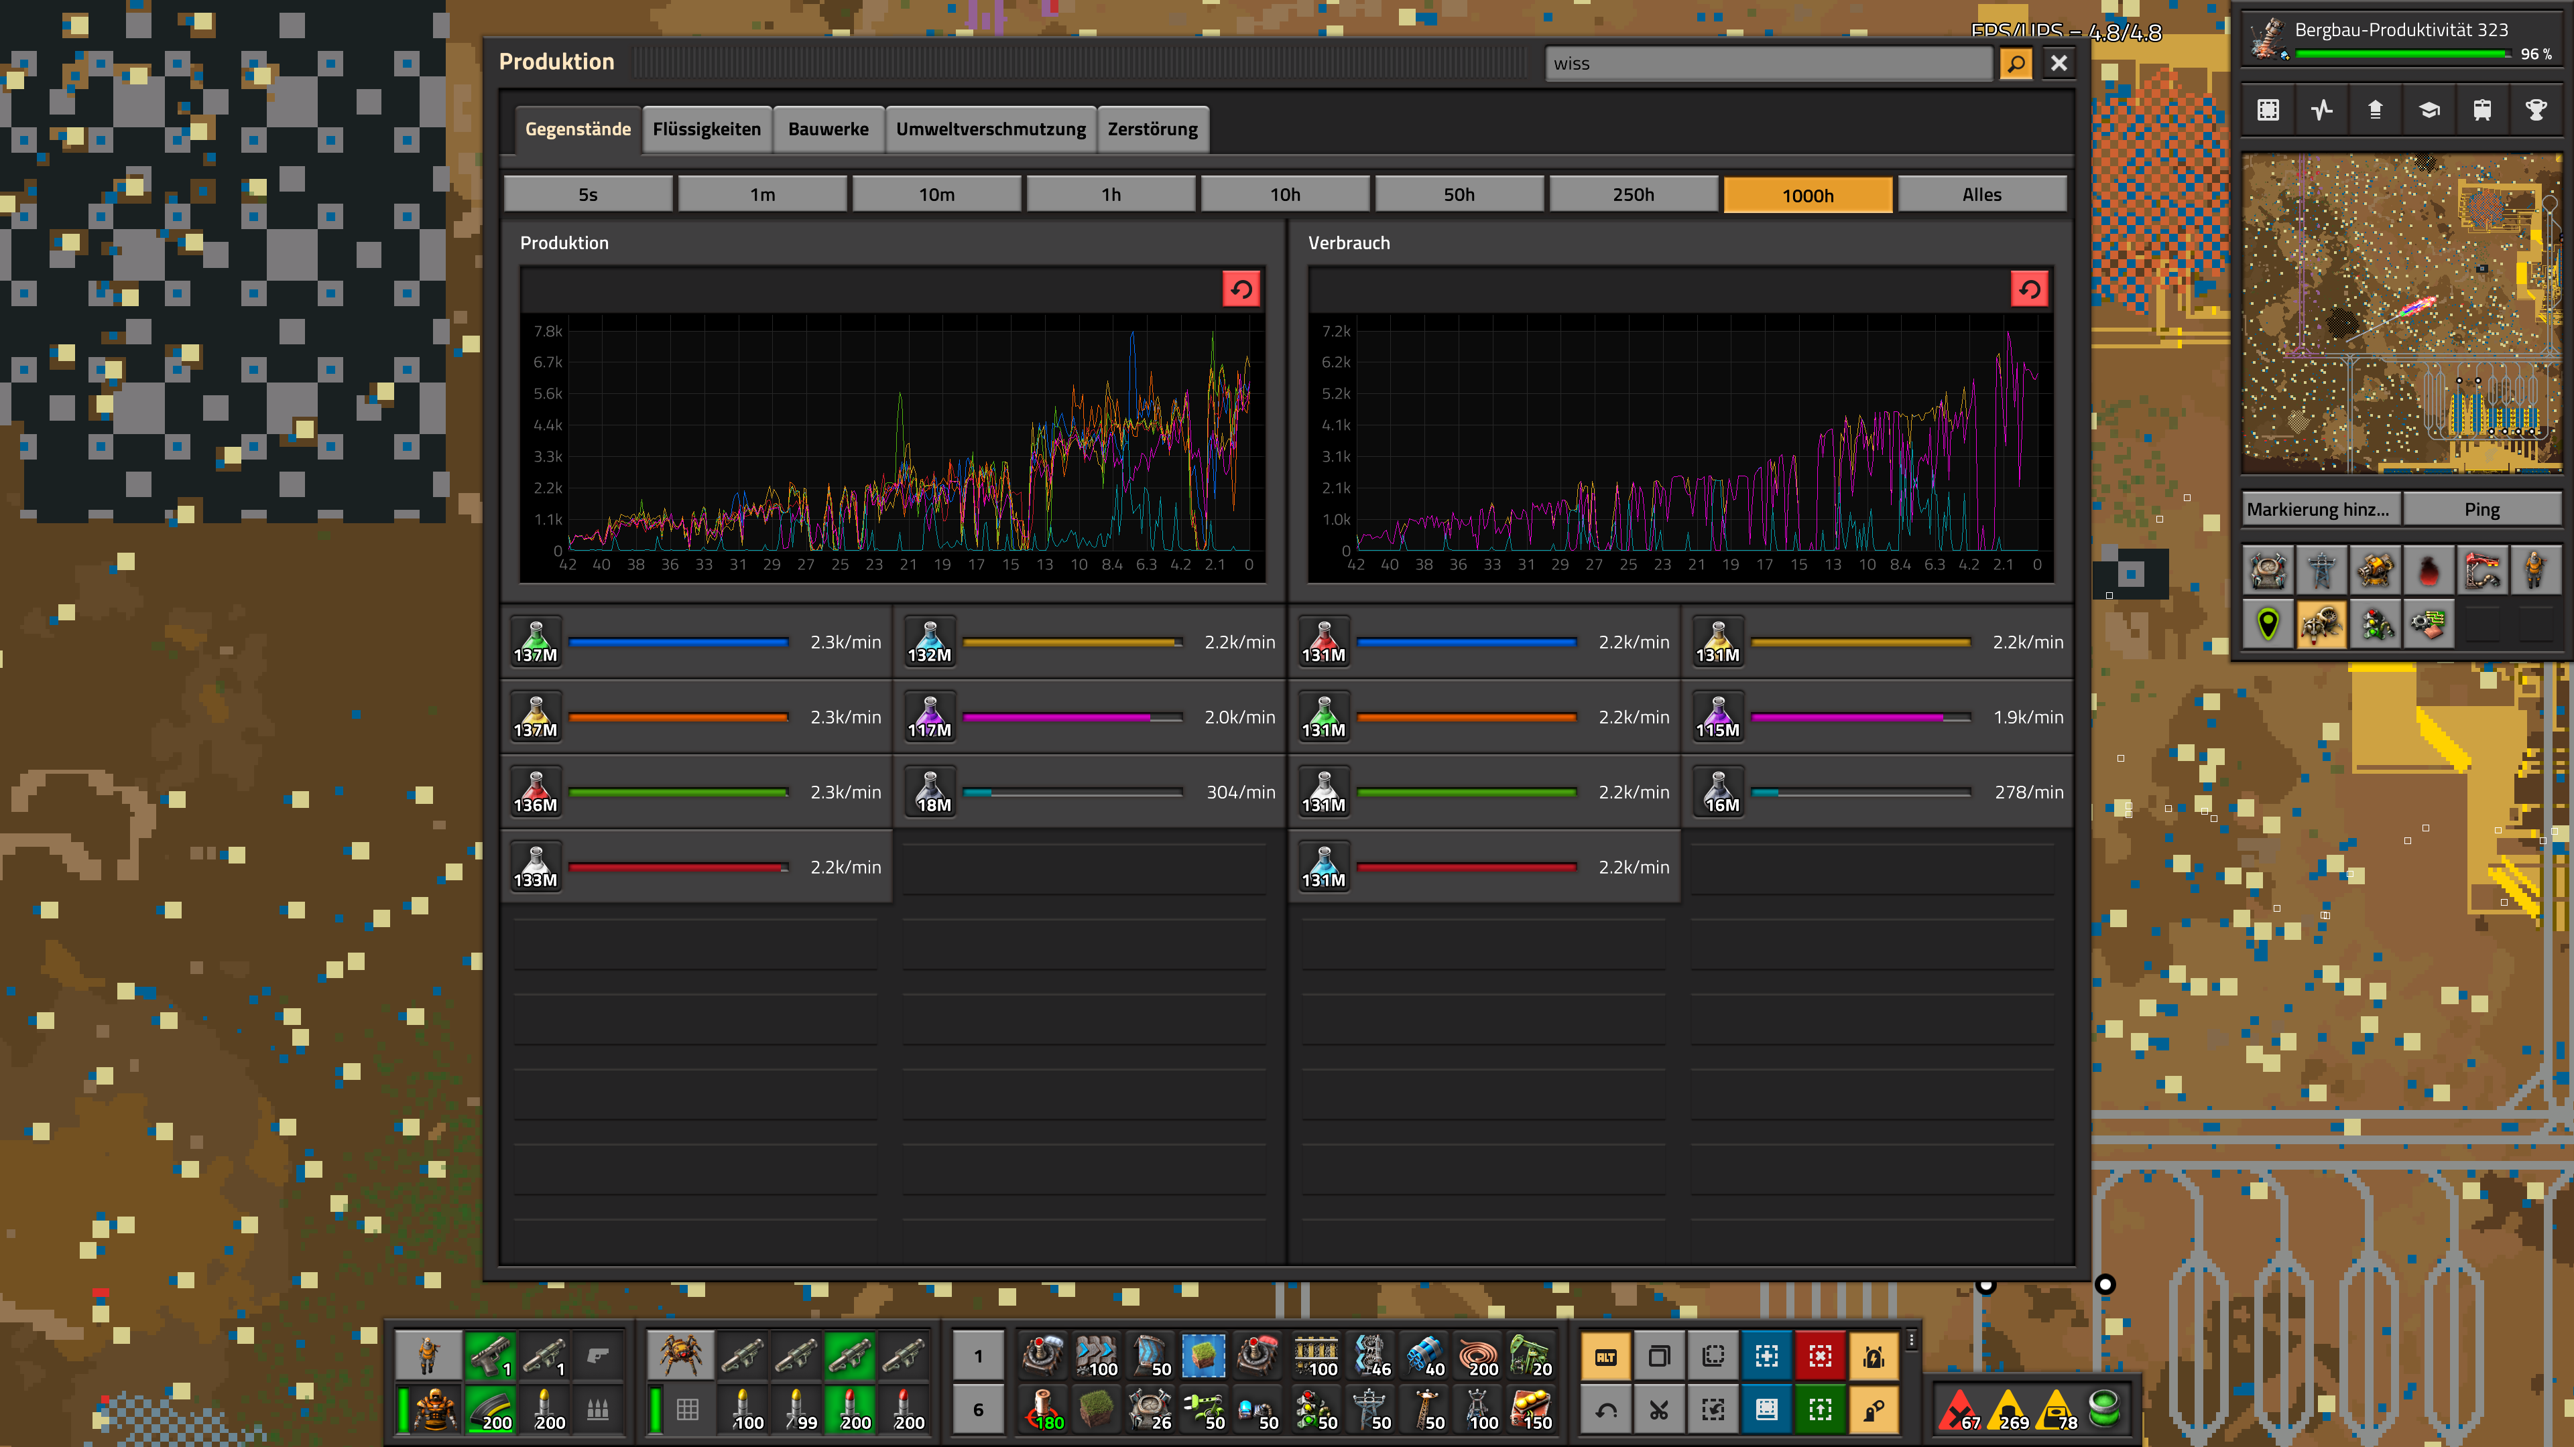
Task: Open the train overview icon
Action: pyautogui.click(x=2482, y=111)
